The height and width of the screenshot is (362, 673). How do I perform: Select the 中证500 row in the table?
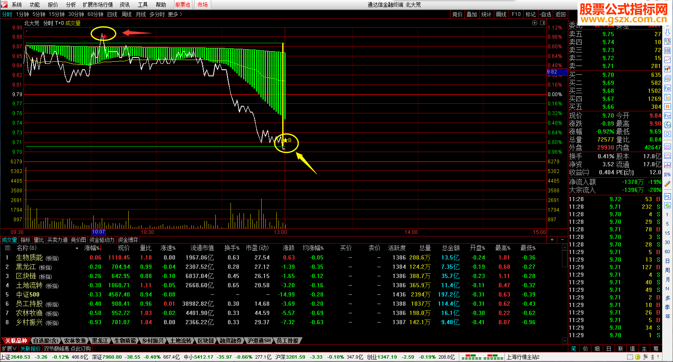click(282, 294)
